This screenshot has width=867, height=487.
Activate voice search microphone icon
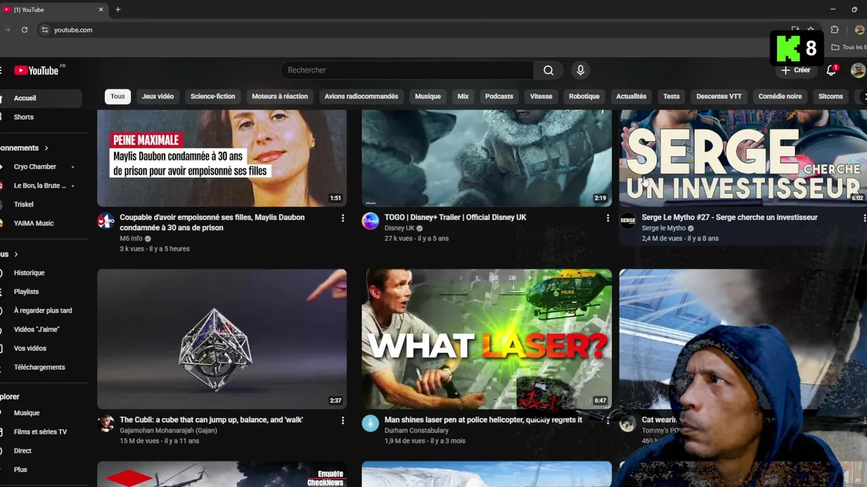click(x=580, y=70)
